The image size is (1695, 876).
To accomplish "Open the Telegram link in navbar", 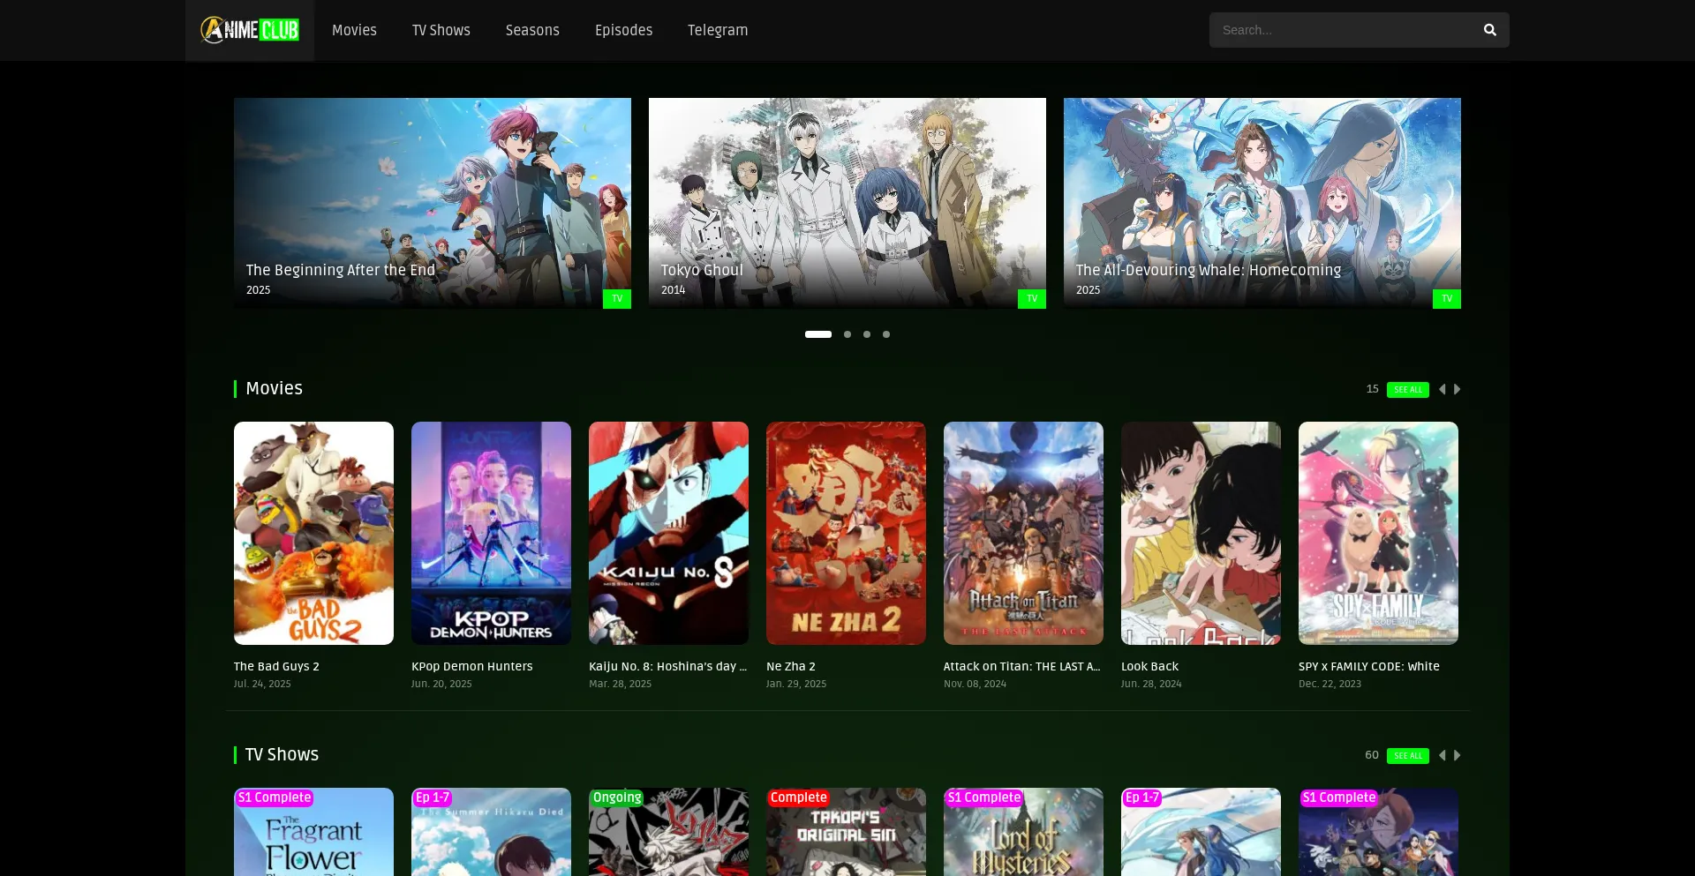I will (x=717, y=30).
